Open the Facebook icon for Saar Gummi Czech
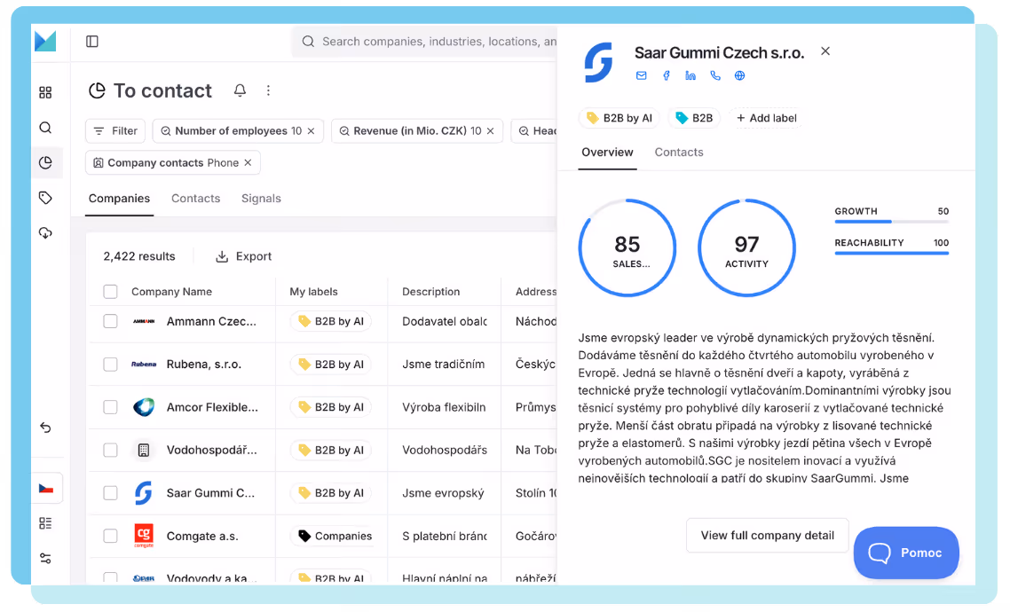This screenshot has height=612, width=1010. point(666,75)
